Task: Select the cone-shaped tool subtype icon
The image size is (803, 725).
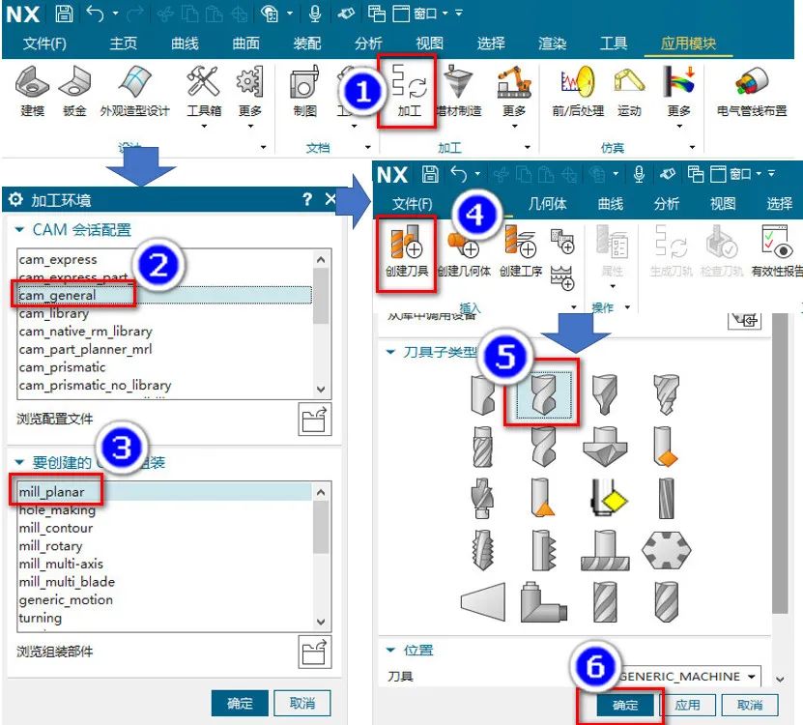Action: (483, 601)
